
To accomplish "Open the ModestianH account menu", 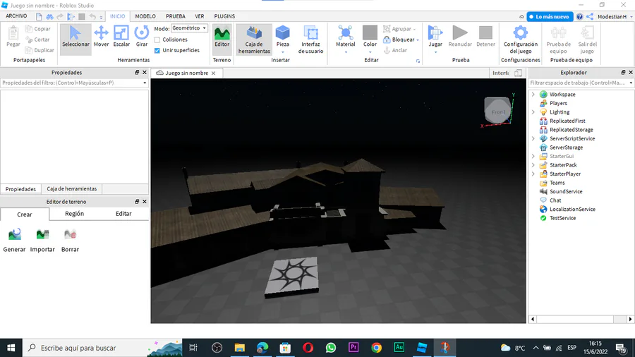I will [615, 17].
